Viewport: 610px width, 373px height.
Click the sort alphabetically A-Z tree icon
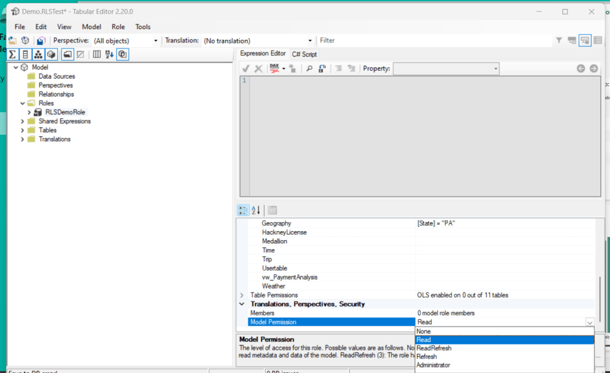pyautogui.click(x=109, y=55)
